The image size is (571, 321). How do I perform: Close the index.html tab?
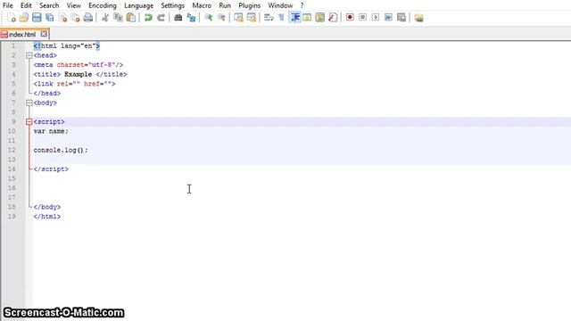(x=44, y=34)
